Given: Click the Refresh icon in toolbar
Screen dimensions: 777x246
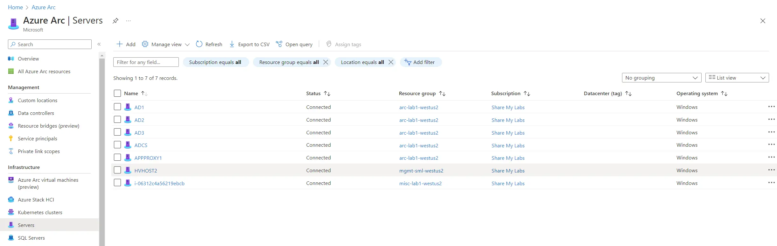Looking at the screenshot, I should (199, 44).
